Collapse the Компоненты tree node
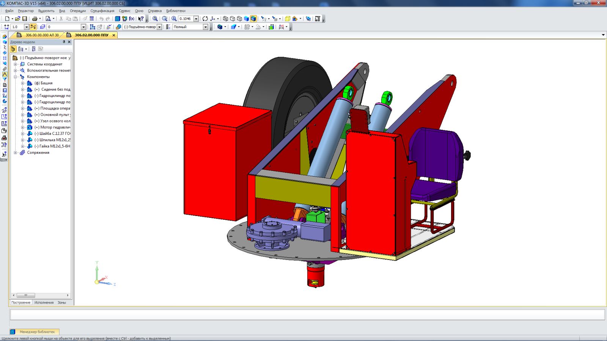Viewport: 607px width, 341px height. (16, 77)
